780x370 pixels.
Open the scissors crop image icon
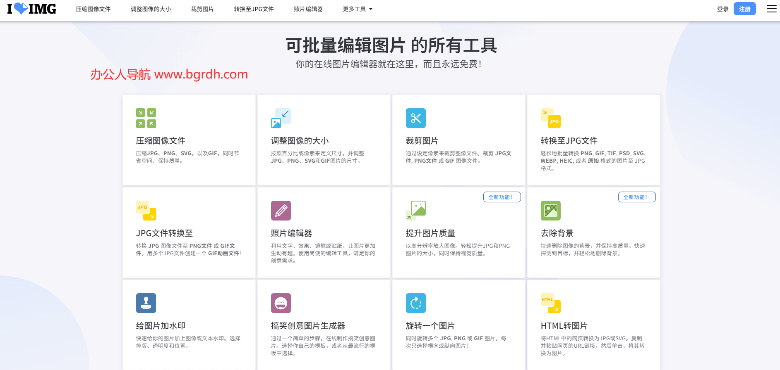[x=416, y=118]
